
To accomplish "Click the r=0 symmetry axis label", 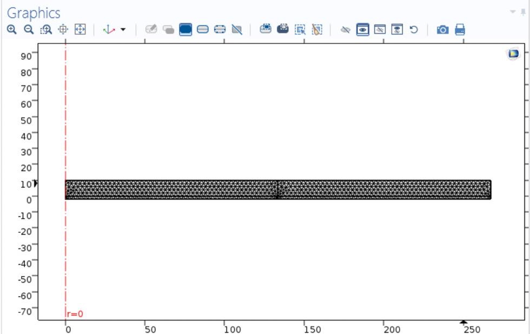I will click(x=75, y=314).
